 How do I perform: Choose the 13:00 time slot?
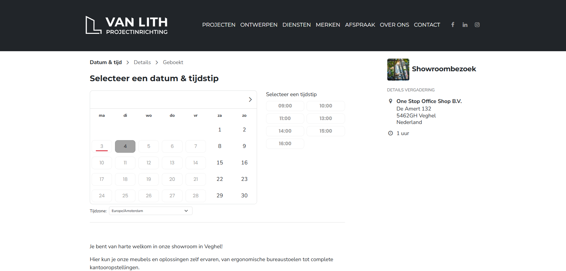(325, 119)
